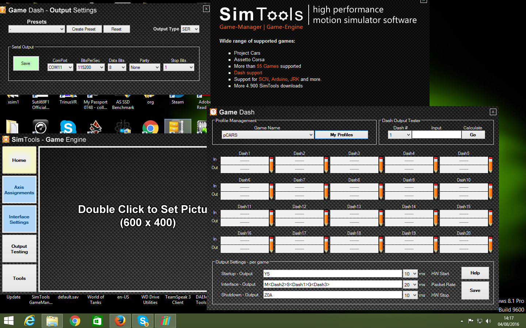This screenshot has width=526, height=328.
Task: Click the Create Preset button
Action: [84, 29]
